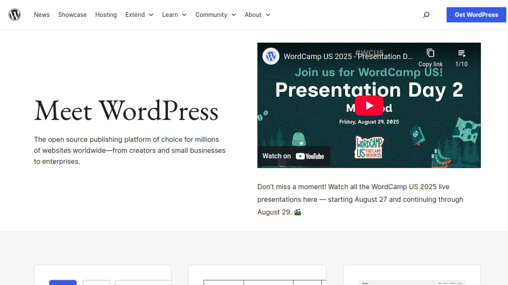Click the WordCamp US Portland badge in video
508x285 pixels.
(369, 148)
